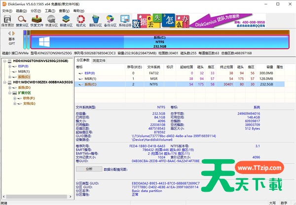This screenshot has height=205, width=296.
Task: Open the 搜索分区 search partition tool
Action: [x=22, y=21]
